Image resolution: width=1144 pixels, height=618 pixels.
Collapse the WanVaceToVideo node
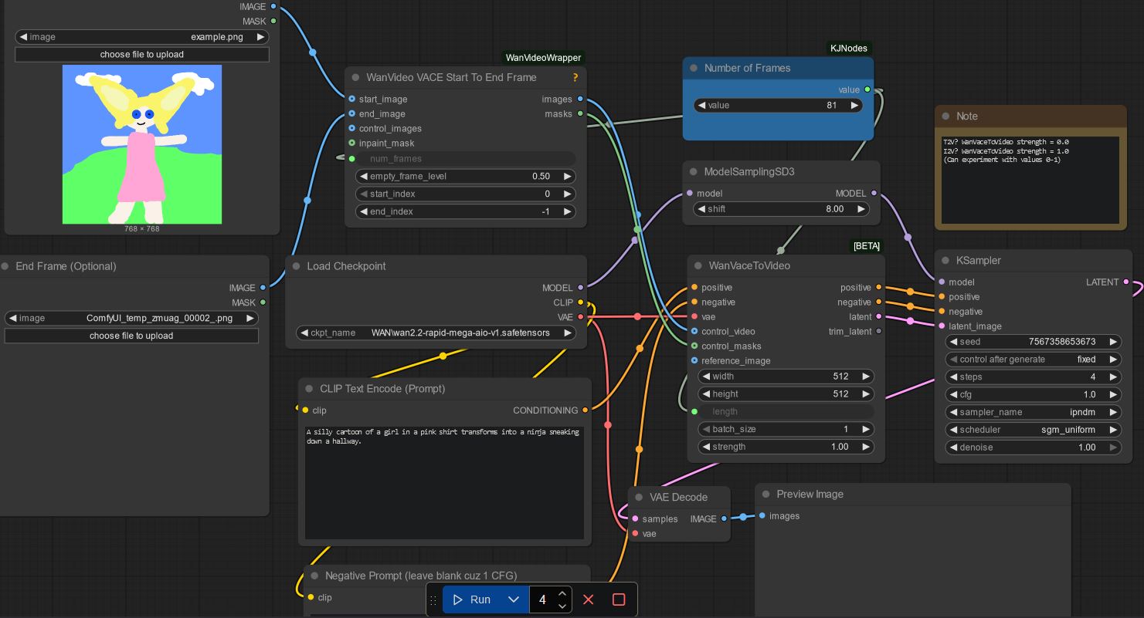coord(698,265)
